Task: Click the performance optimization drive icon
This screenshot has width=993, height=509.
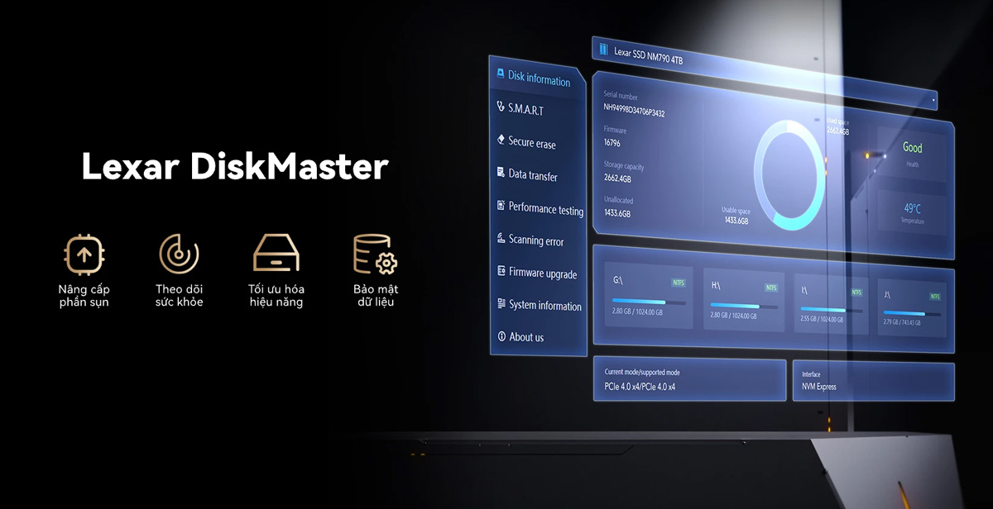Action: coord(276,254)
